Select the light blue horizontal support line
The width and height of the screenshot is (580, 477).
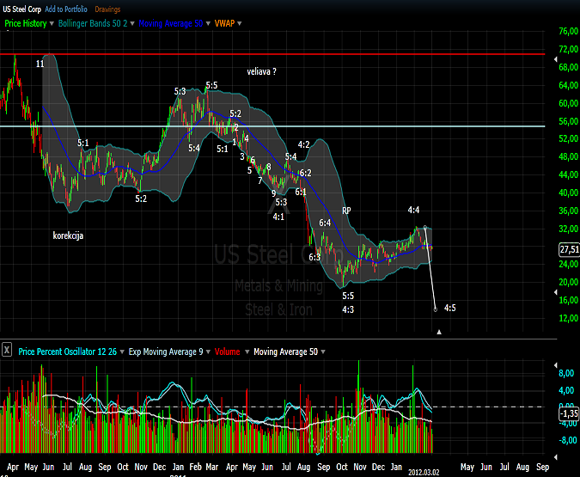pyautogui.click(x=258, y=126)
